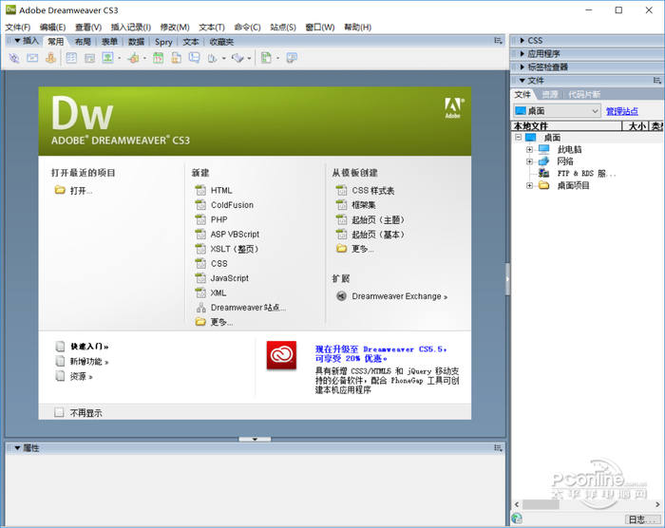This screenshot has height=528, width=665.
Task: Click the Dreamweaver Exchange icon
Action: pos(341,296)
